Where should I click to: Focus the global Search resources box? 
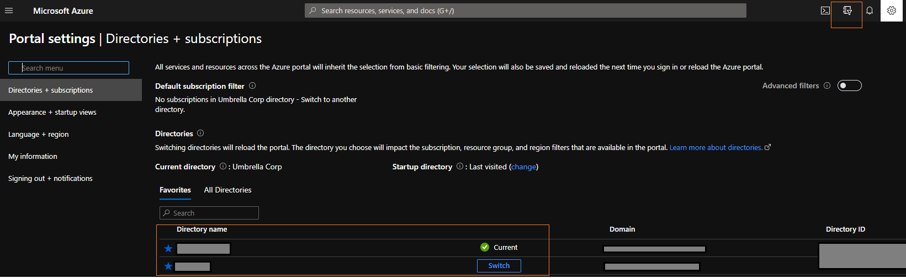526,10
